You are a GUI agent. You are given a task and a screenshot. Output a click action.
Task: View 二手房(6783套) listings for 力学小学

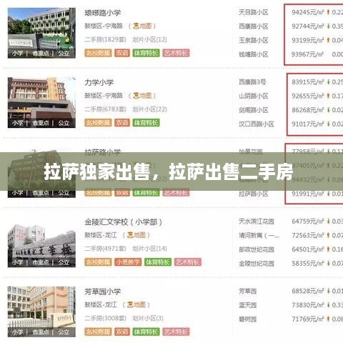pyautogui.click(x=105, y=109)
